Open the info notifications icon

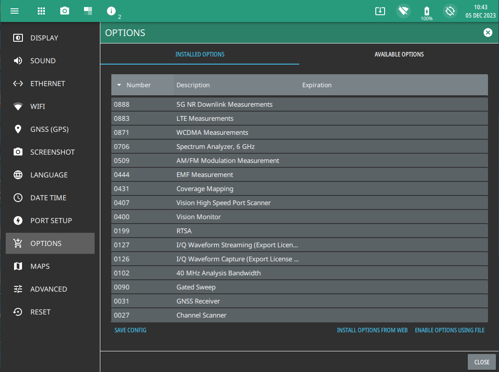pyautogui.click(x=111, y=11)
